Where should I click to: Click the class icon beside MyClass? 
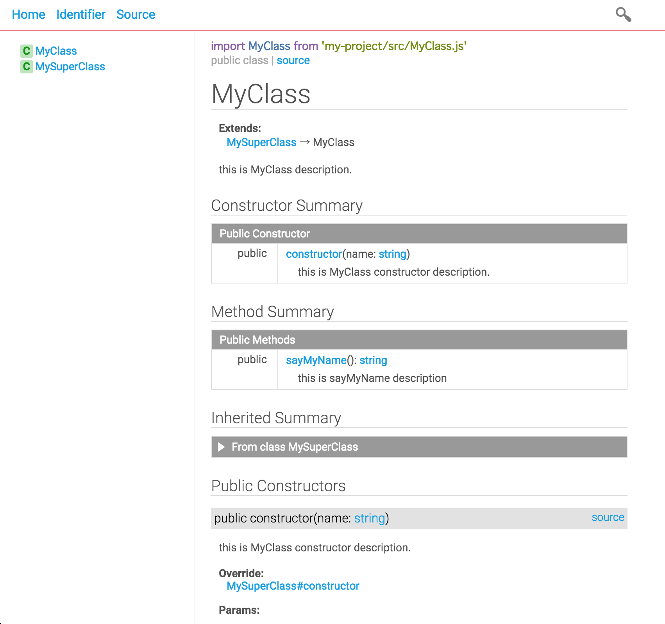tap(26, 51)
